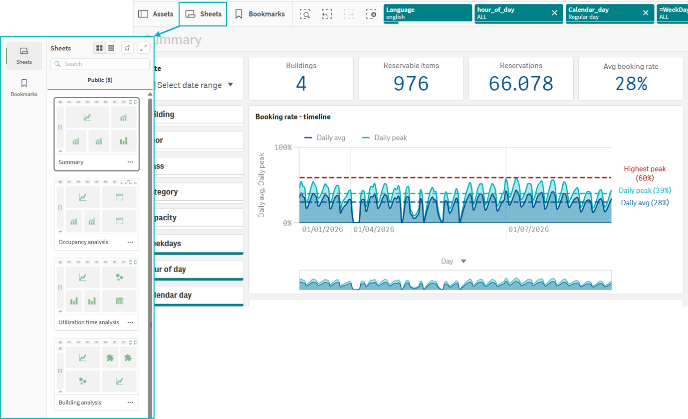Switch to list view in Sheets panel

coord(111,48)
